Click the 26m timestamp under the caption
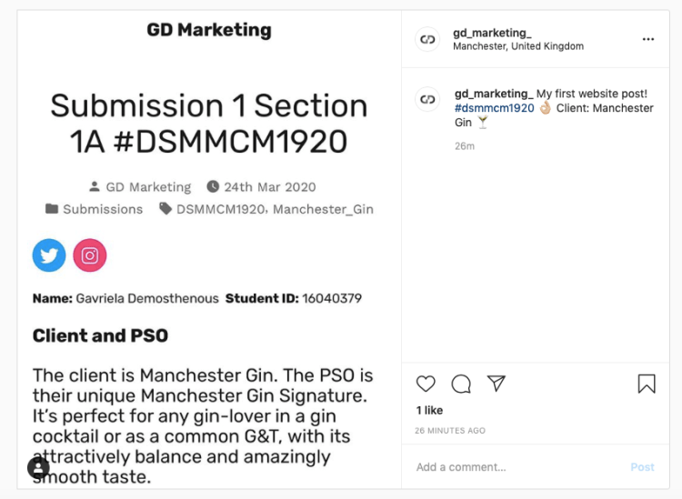This screenshot has width=682, height=499. pyautogui.click(x=465, y=145)
